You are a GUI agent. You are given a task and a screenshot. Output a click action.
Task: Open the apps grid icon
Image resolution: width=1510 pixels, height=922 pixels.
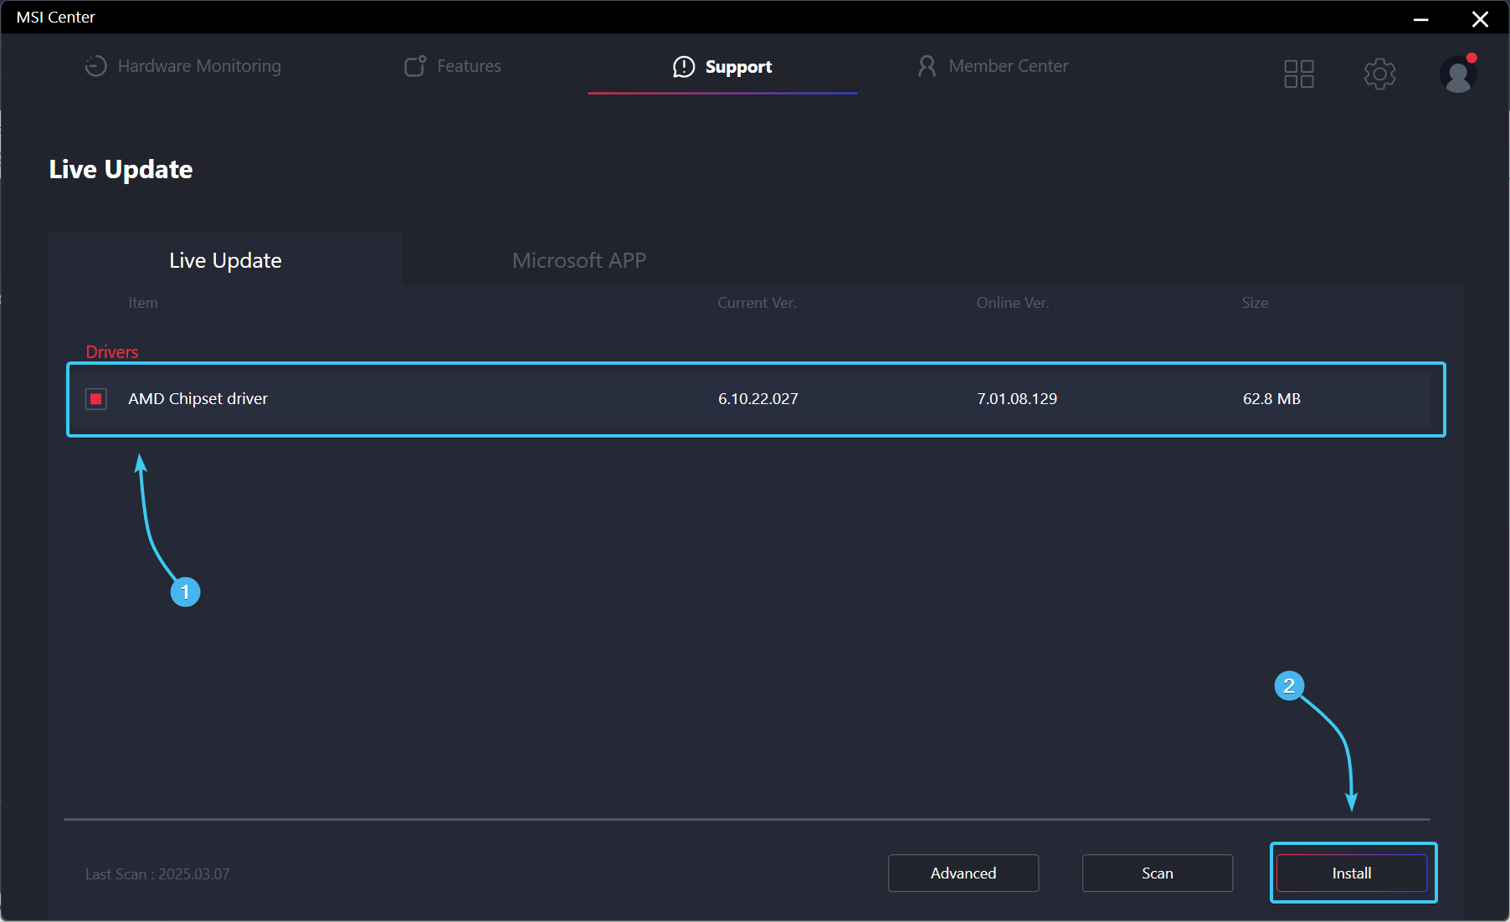pyautogui.click(x=1299, y=74)
